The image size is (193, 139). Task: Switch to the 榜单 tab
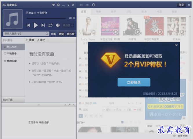99,12
